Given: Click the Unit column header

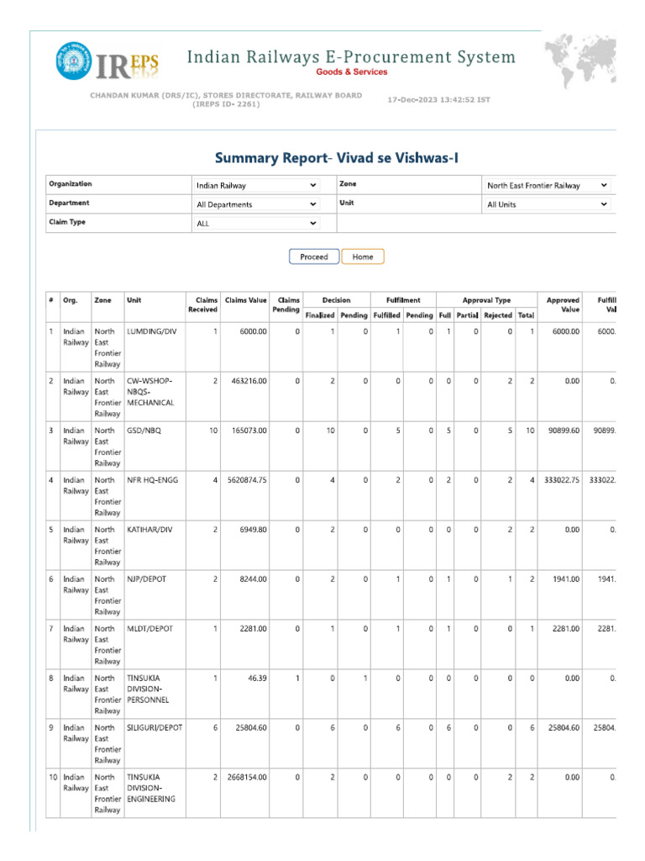Looking at the screenshot, I should [x=134, y=300].
